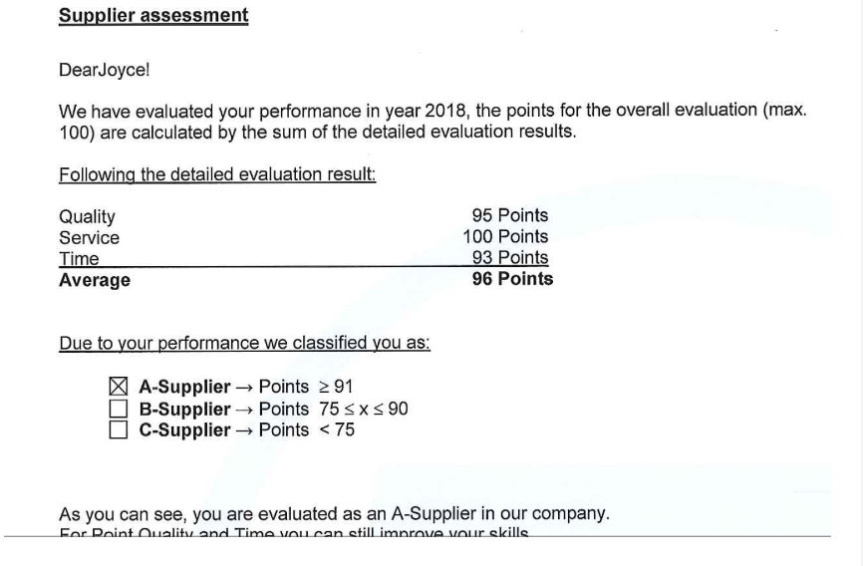This screenshot has height=566, width=863.
Task: Click the 'DearJoyce!' greeting line
Action: [104, 71]
